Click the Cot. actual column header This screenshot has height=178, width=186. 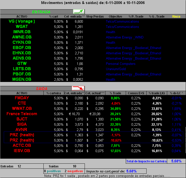pos(95,93)
